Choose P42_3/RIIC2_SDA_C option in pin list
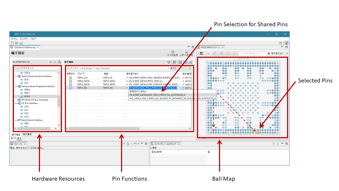Viewport: 339px width, 191px height. point(173,98)
